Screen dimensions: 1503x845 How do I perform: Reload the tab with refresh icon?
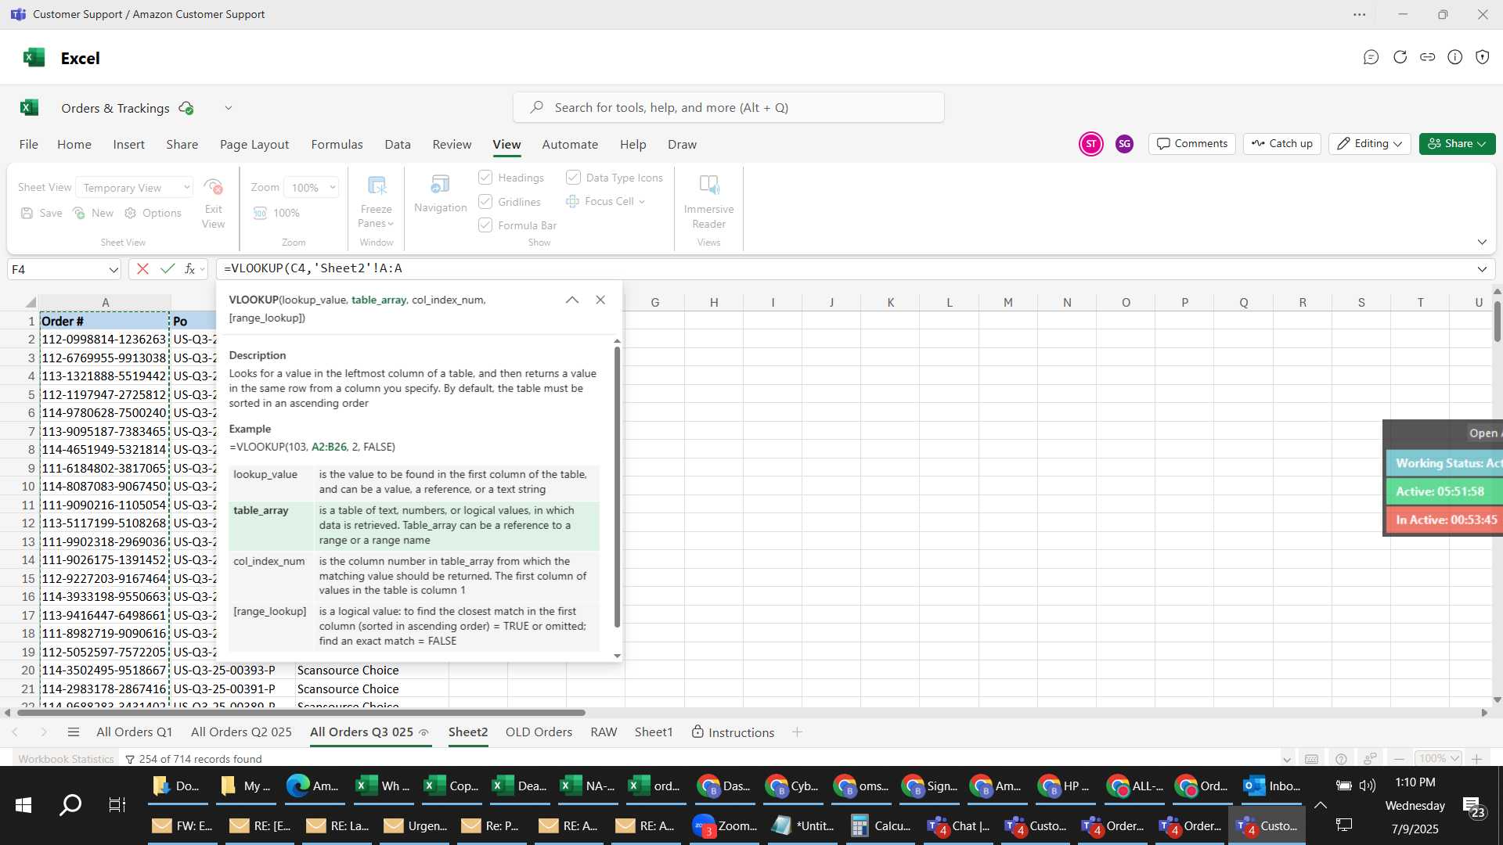[x=1400, y=57]
